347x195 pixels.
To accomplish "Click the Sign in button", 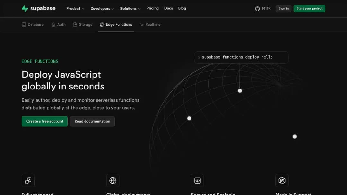I will tap(283, 9).
